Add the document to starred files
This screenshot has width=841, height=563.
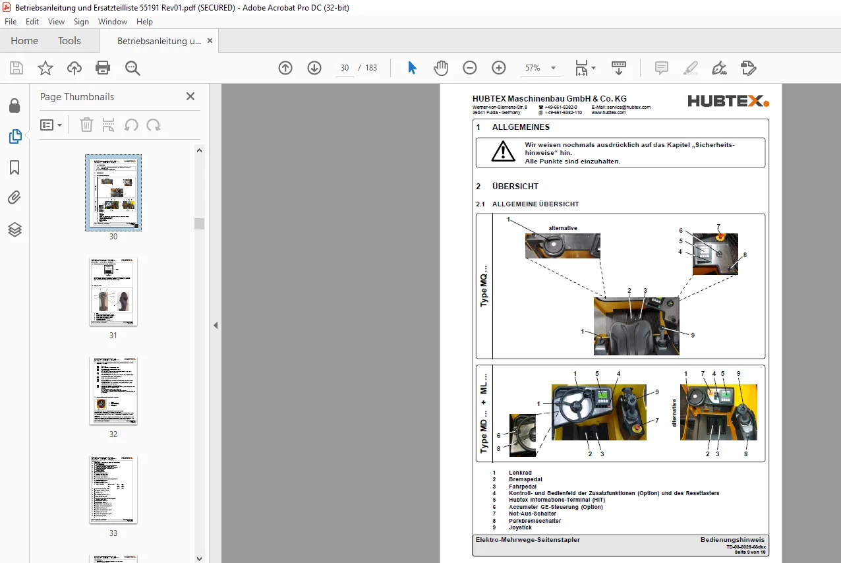point(45,68)
